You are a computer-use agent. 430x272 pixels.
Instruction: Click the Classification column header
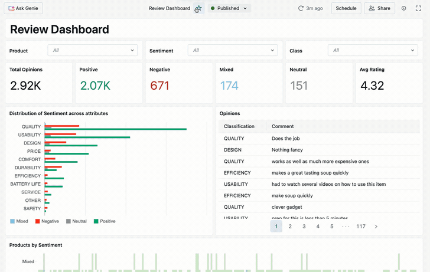[239, 126]
